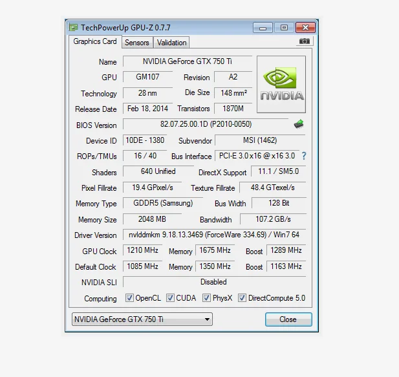Click the Bus Interface value PCI-E 3.0 x16
The height and width of the screenshot is (377, 399).
click(257, 156)
